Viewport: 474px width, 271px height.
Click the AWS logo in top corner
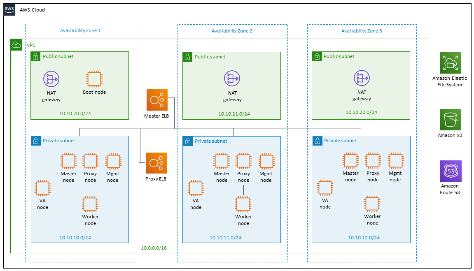tap(9, 9)
